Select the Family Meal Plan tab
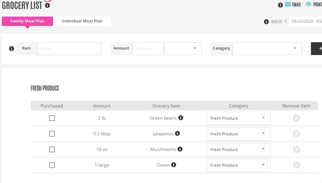The width and height of the screenshot is (322, 183). click(x=27, y=21)
